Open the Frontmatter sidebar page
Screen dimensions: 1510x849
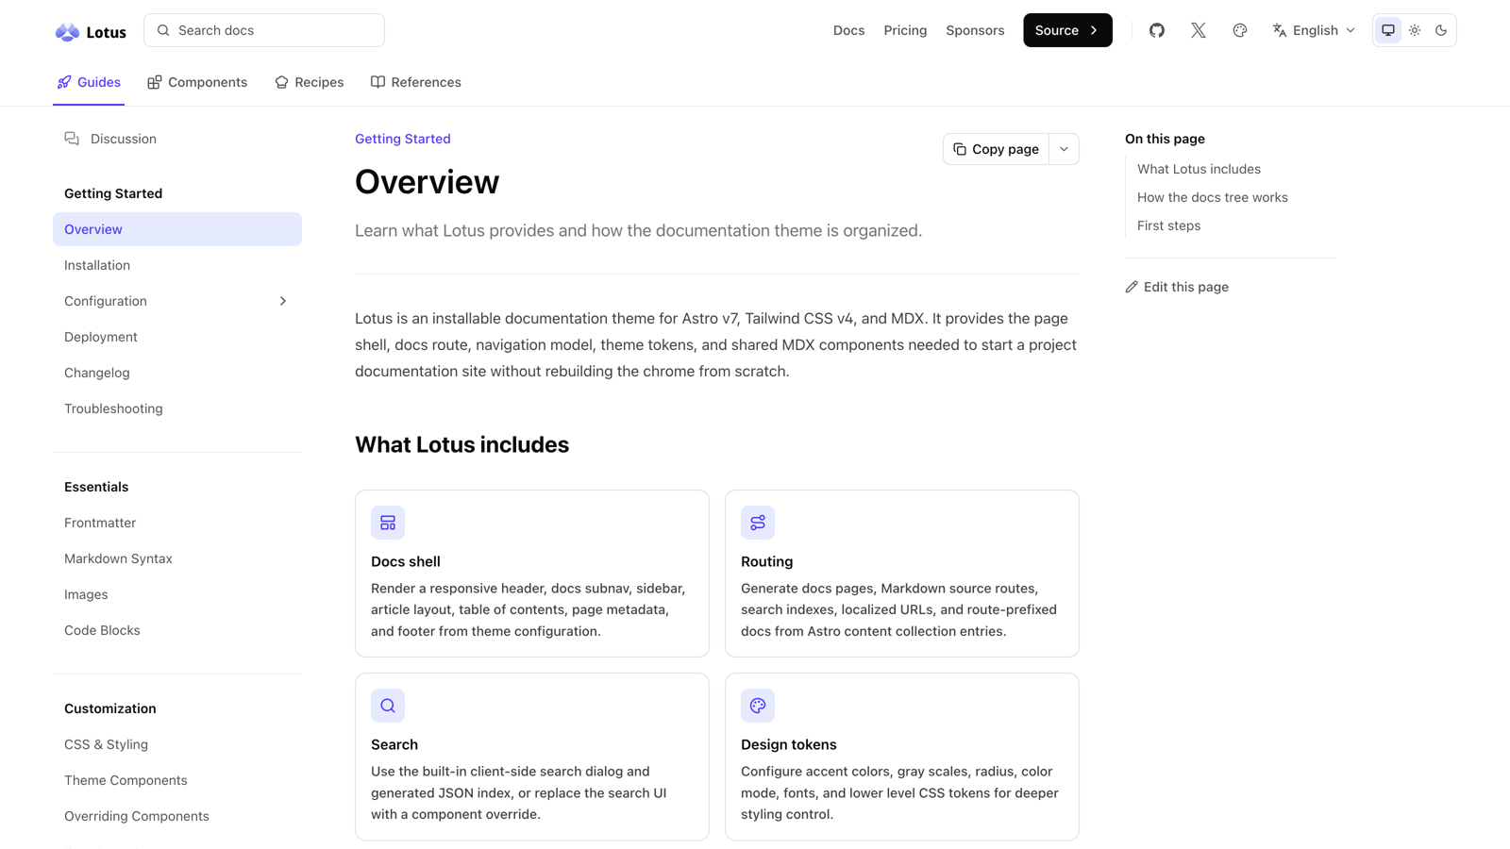click(177, 523)
